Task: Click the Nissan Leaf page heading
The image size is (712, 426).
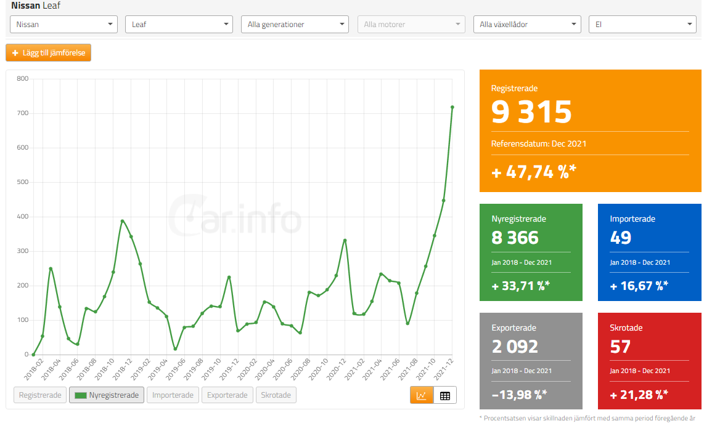Action: [36, 6]
